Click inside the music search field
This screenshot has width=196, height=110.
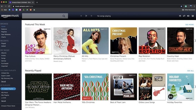tap(45, 16)
